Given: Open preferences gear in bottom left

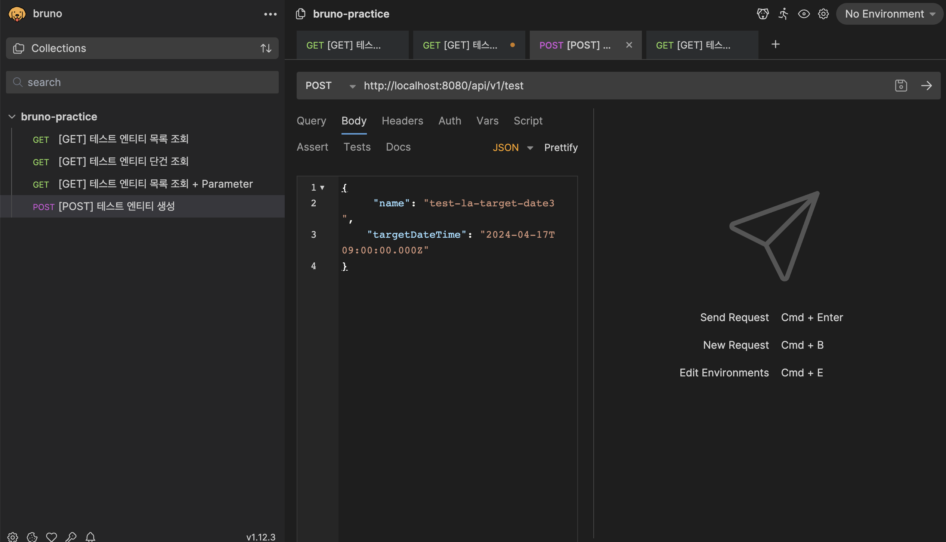Looking at the screenshot, I should [13, 537].
